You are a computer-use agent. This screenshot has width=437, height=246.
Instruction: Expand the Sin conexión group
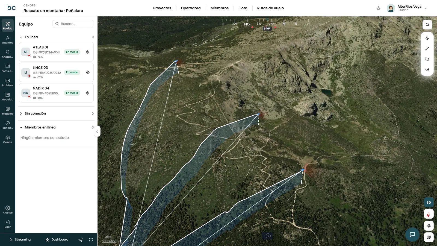point(21,113)
